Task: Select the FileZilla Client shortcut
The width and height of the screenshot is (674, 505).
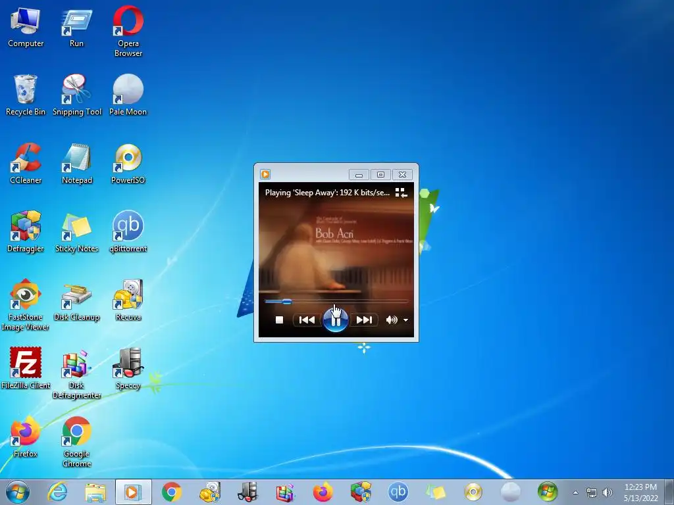Action: (26, 368)
